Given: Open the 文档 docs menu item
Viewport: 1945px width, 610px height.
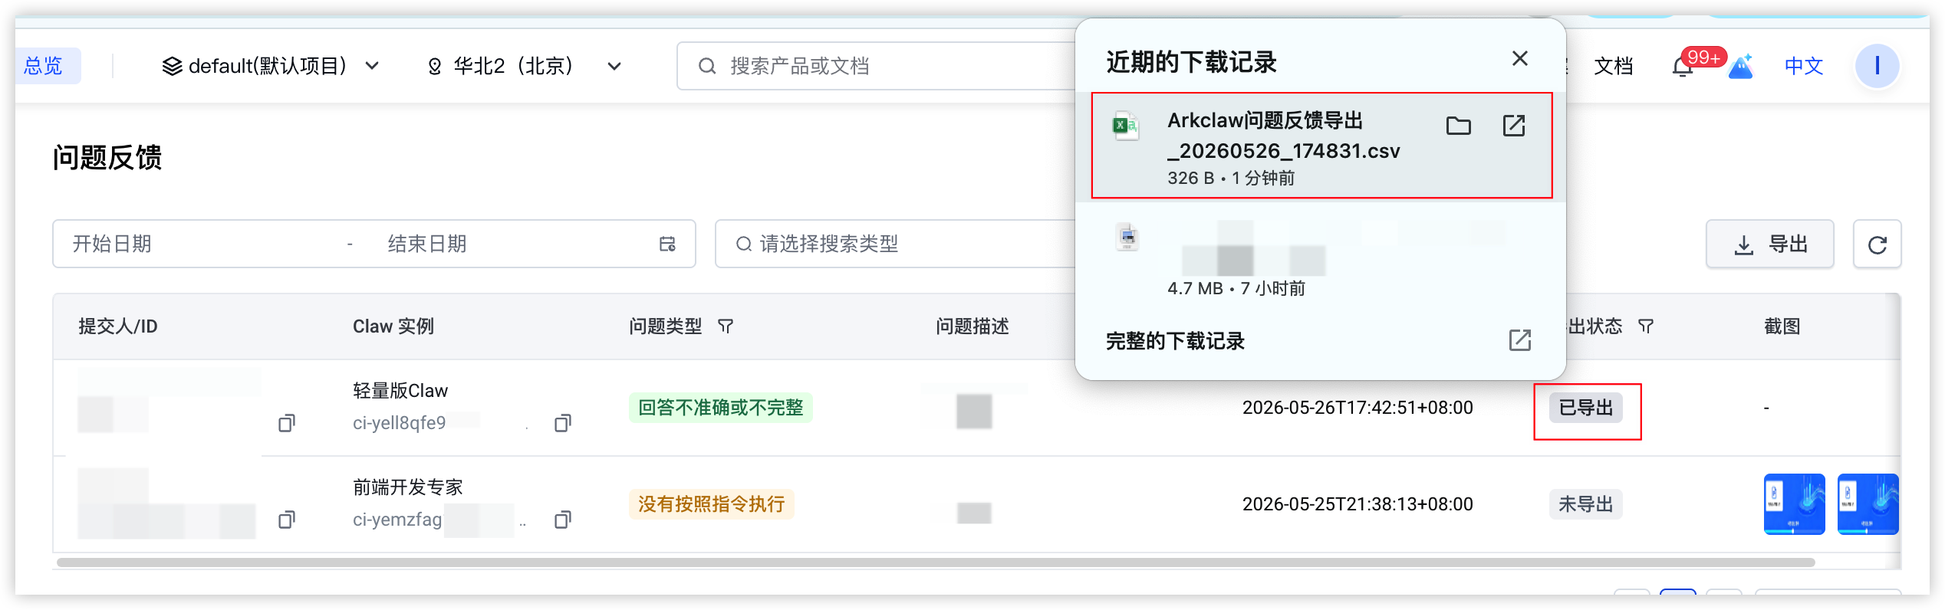Looking at the screenshot, I should pyautogui.click(x=1613, y=67).
